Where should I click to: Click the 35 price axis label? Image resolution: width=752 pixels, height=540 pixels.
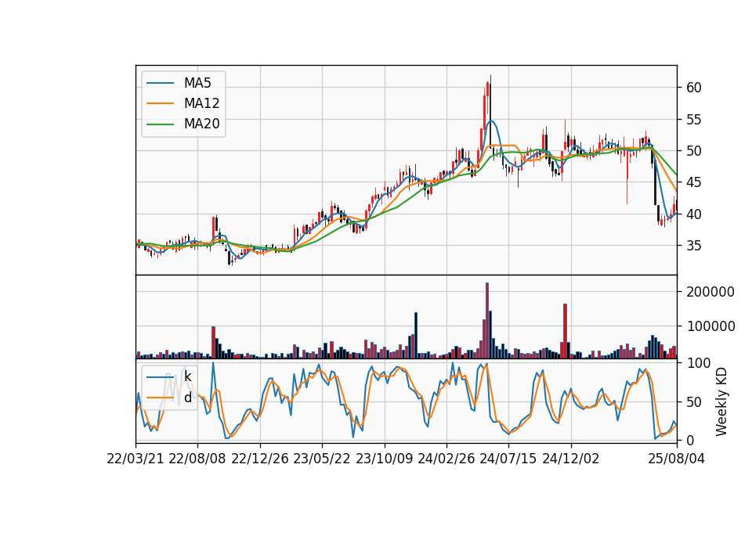point(693,246)
